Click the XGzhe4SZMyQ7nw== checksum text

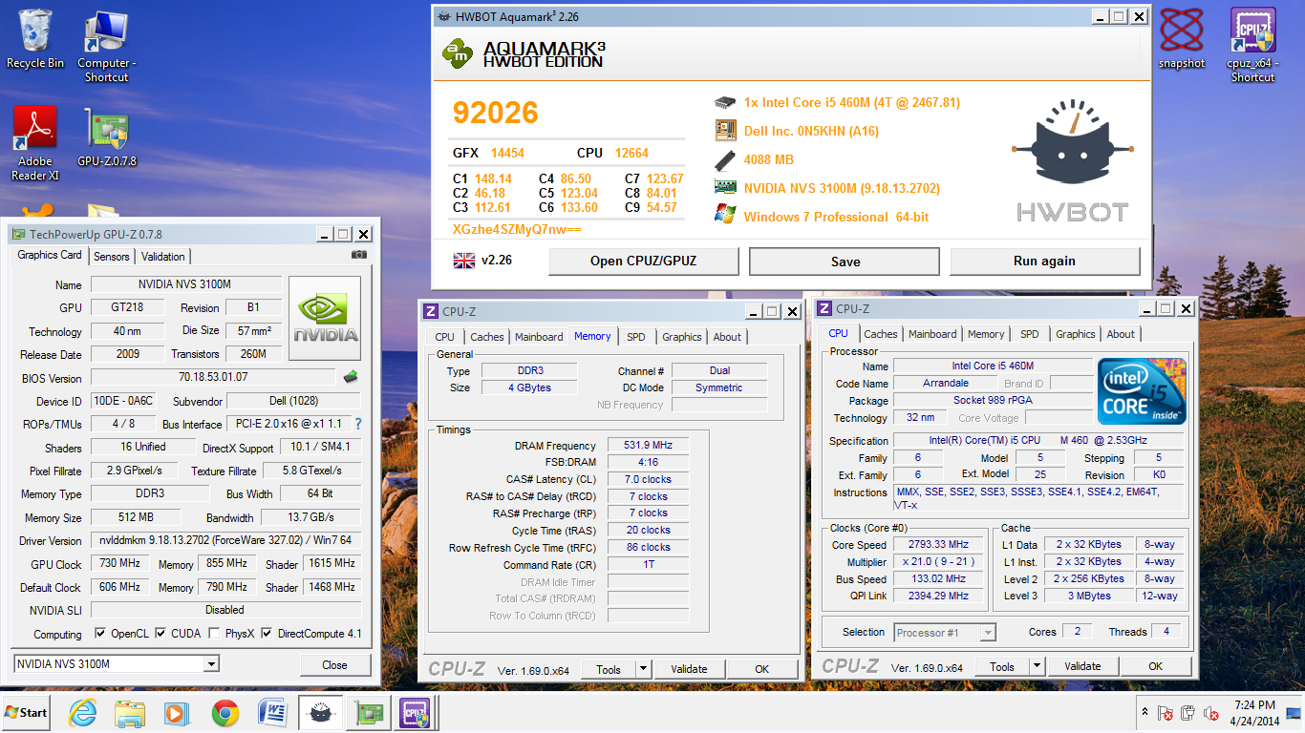tap(517, 230)
